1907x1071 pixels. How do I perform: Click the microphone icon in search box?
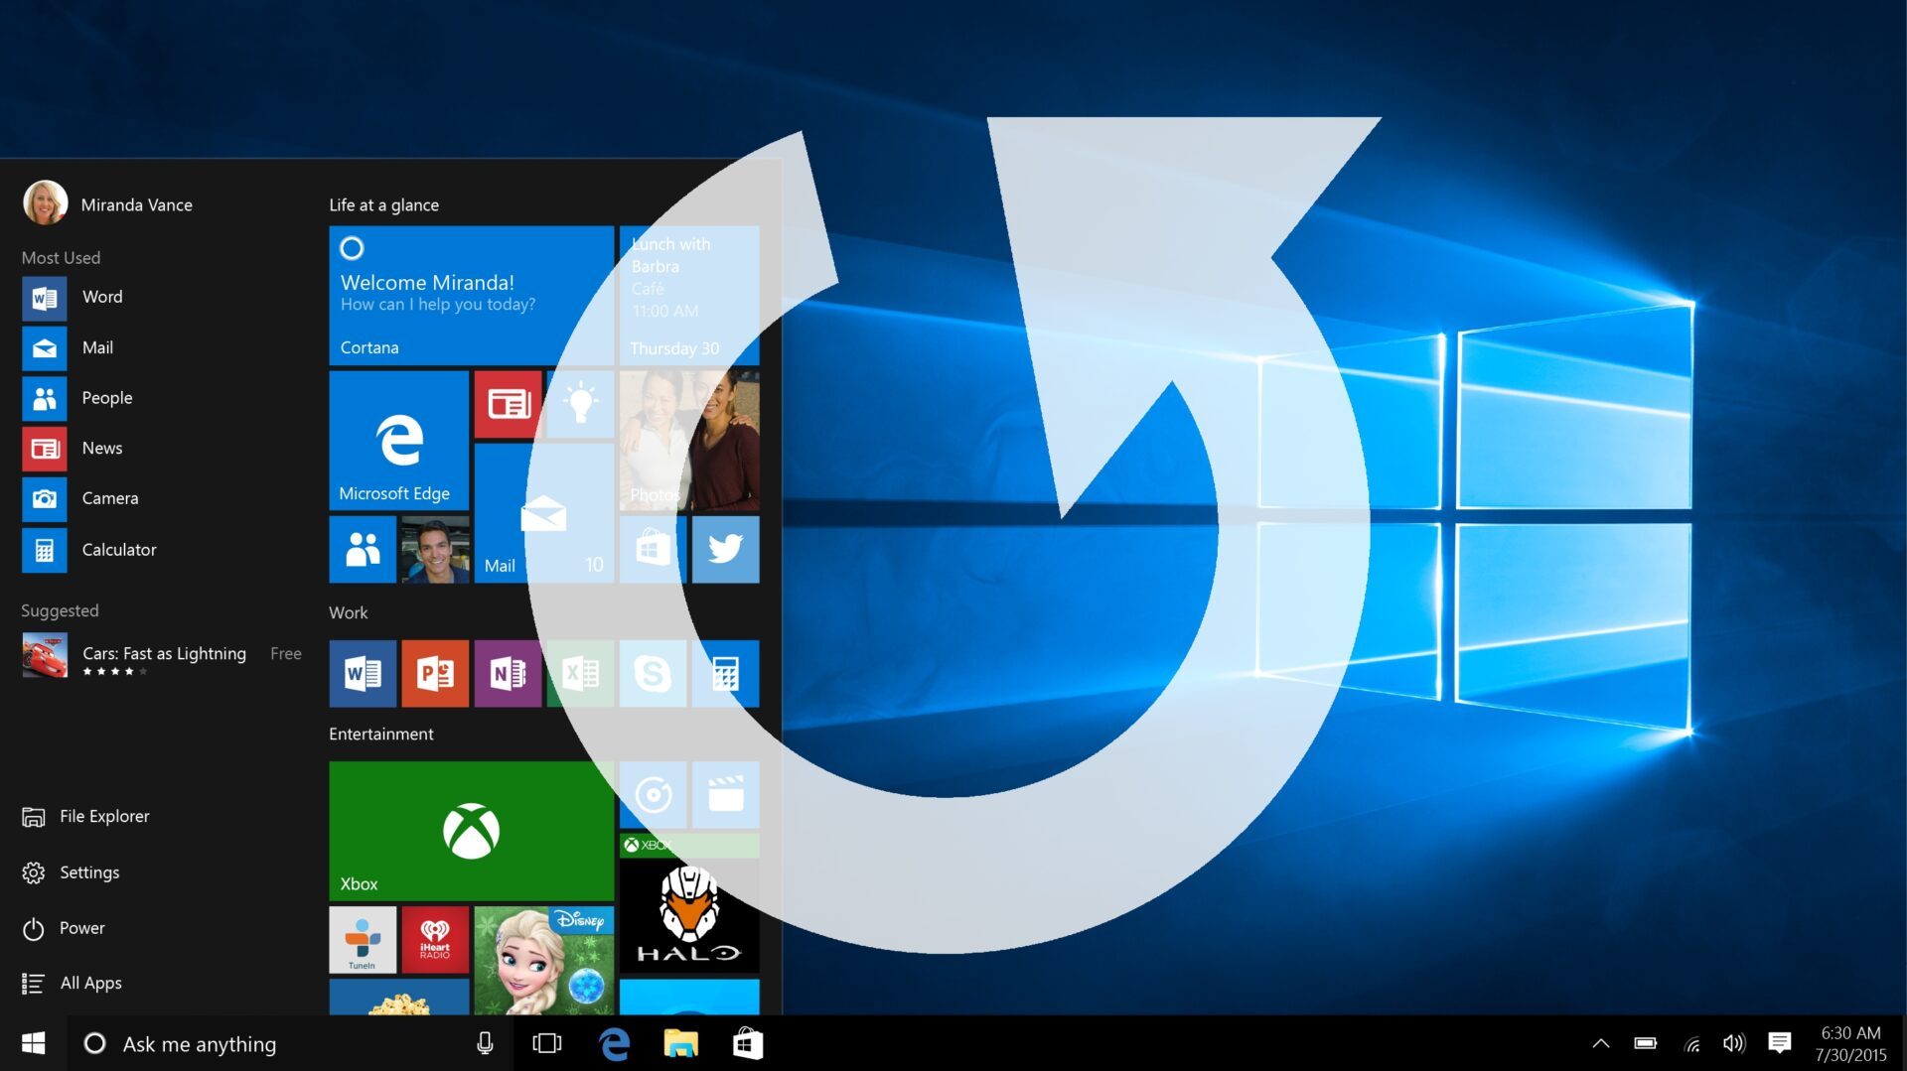pos(485,1043)
